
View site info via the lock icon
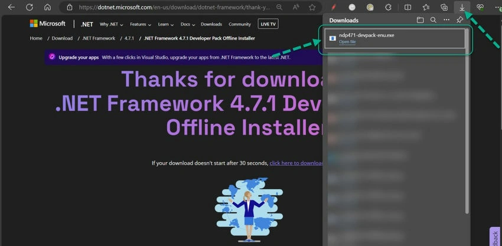point(70,7)
